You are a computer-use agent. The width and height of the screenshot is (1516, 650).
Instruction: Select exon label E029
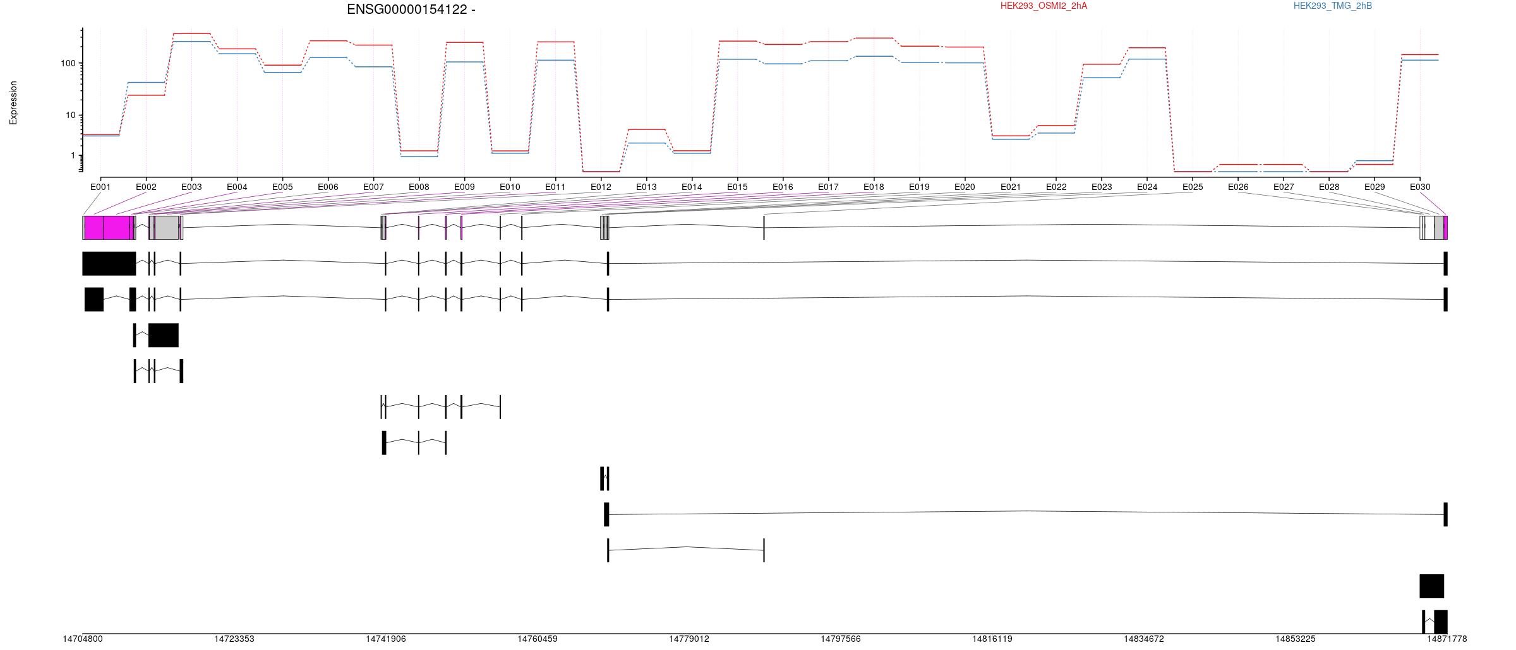[1375, 187]
